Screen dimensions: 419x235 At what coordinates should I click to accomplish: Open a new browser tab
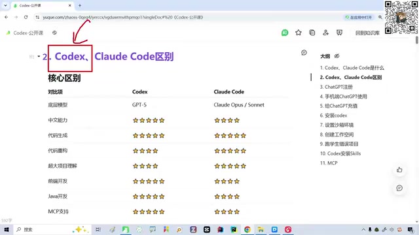[80, 5]
